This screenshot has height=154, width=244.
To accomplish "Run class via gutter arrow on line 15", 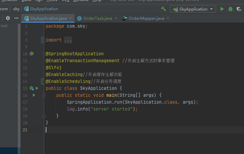I will click(x=37, y=89).
